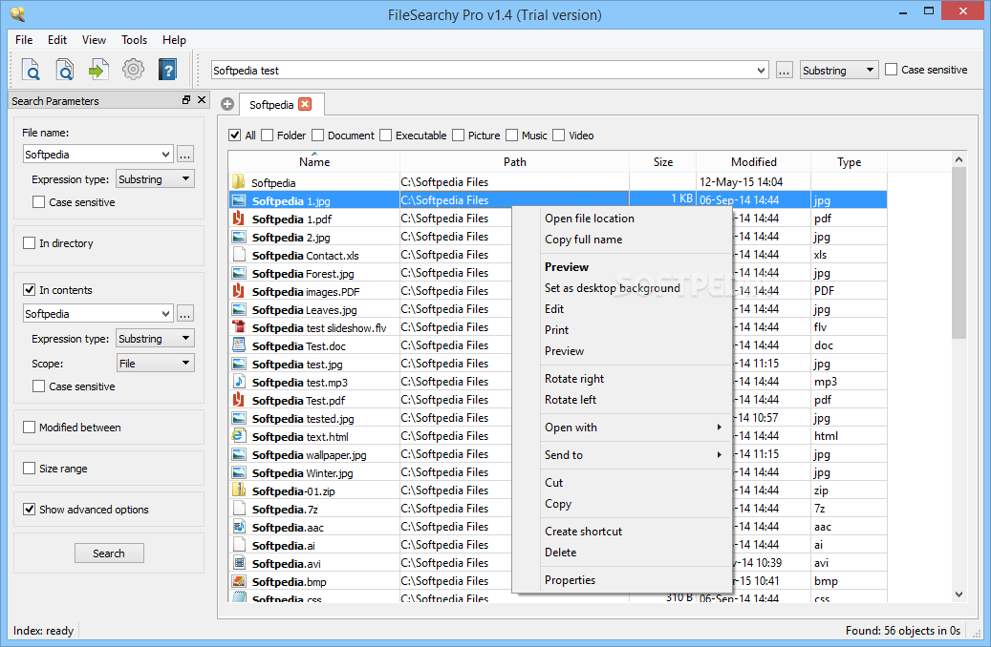The image size is (991, 647).
Task: Enable Case sensitive in the top toolbar
Action: 892,70
